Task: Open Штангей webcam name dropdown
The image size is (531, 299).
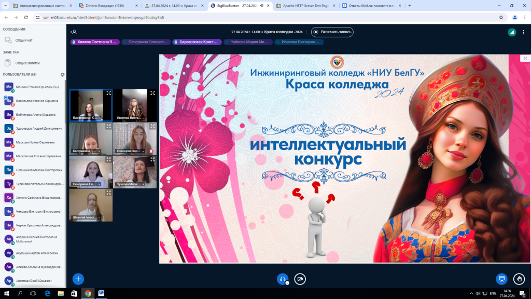Action: coord(87,218)
